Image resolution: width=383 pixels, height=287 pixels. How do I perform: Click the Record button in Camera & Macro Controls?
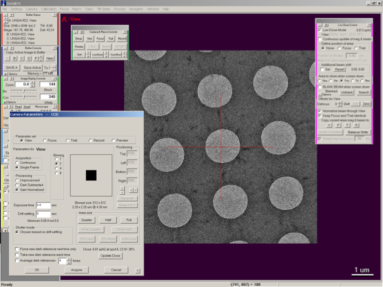click(122, 38)
